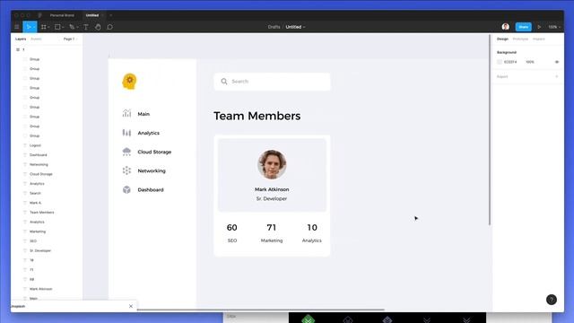Switch to the Design tab
Viewport: 574px width, 323px height.
tap(502, 39)
